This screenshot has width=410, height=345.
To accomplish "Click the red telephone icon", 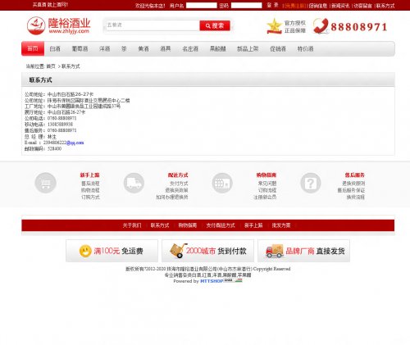I will (x=321, y=26).
